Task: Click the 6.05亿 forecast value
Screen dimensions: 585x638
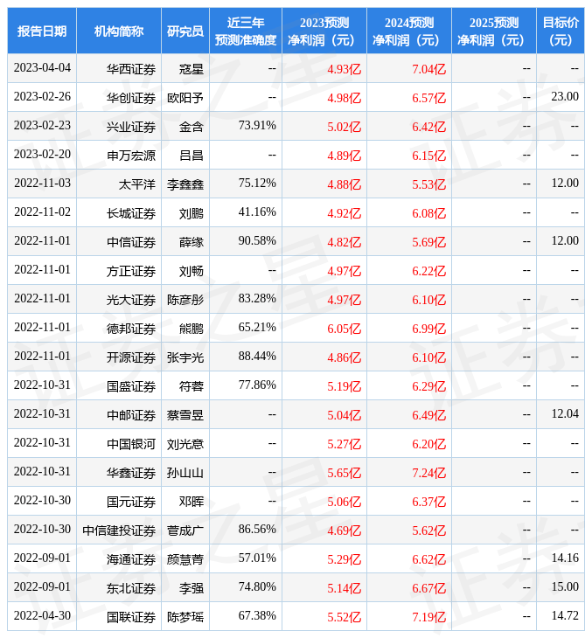Action: pyautogui.click(x=345, y=329)
